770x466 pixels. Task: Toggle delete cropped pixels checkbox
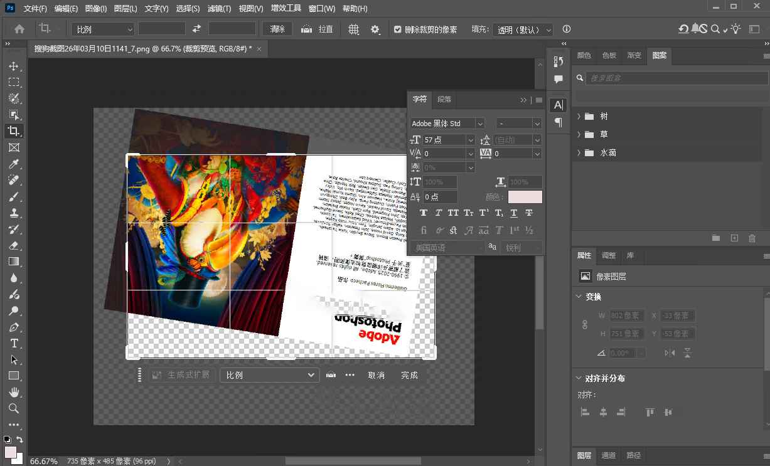pos(398,29)
